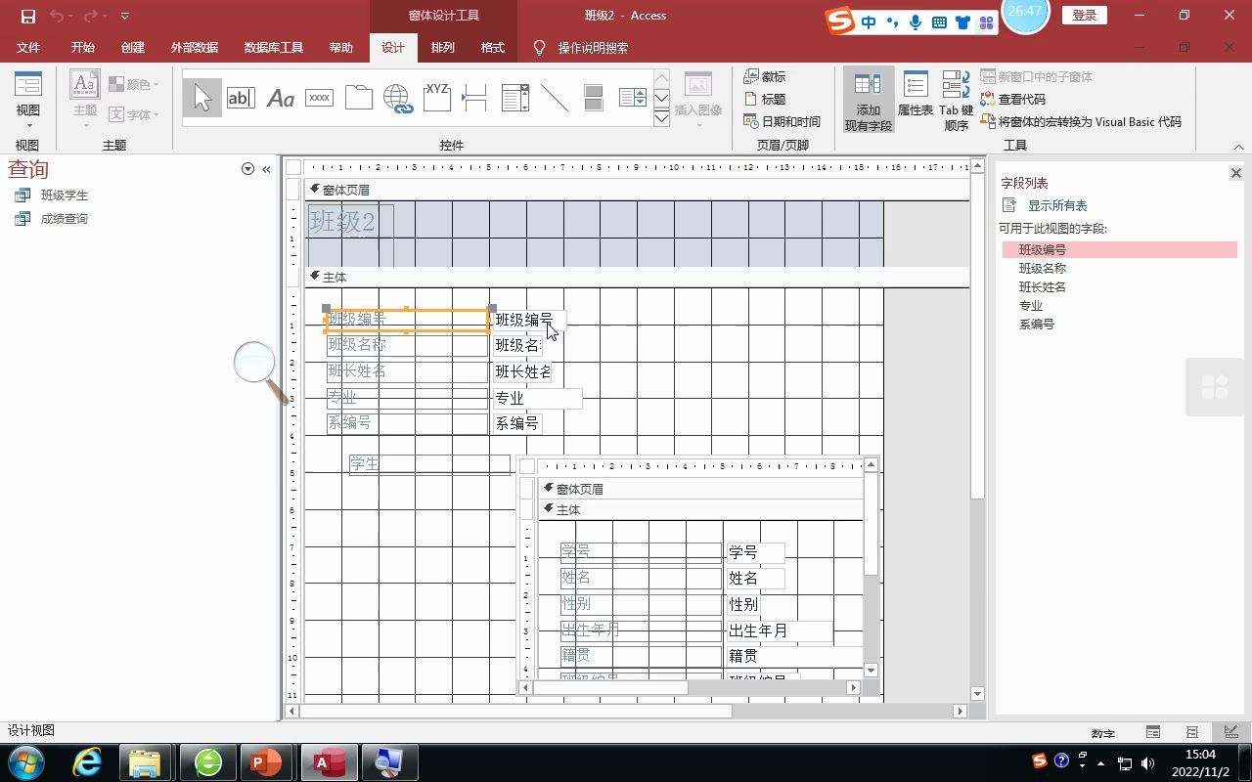Toggle the 添加现有字段 field list pane
The image size is (1252, 782).
tap(867, 102)
